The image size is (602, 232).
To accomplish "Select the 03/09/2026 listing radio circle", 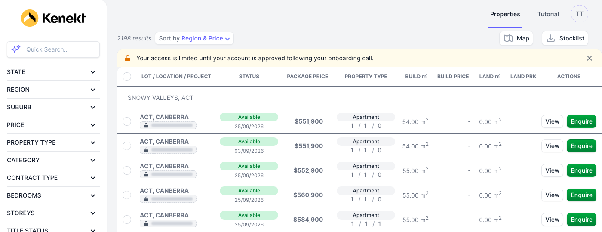I will point(127,146).
